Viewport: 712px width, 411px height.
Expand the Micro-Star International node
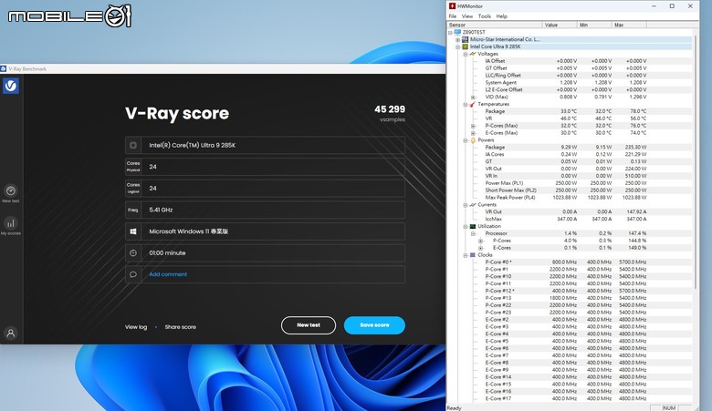(x=457, y=40)
